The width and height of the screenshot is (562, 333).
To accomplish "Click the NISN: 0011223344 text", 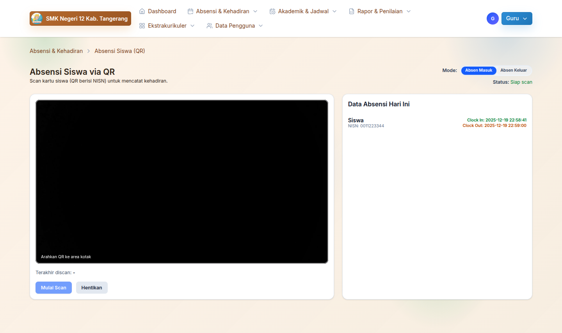I will 366,126.
